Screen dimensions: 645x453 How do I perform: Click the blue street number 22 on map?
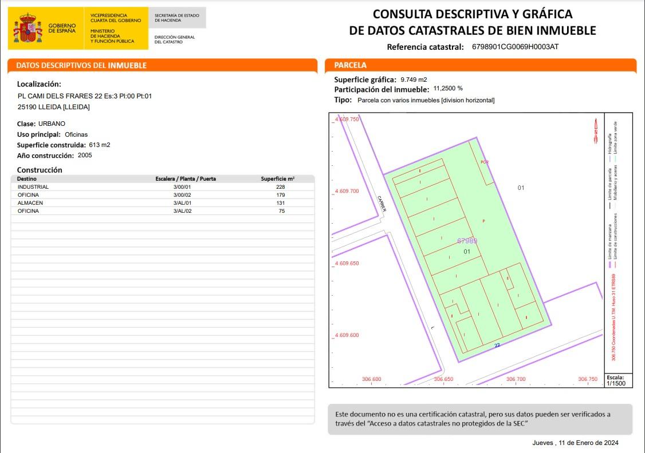pos(497,345)
